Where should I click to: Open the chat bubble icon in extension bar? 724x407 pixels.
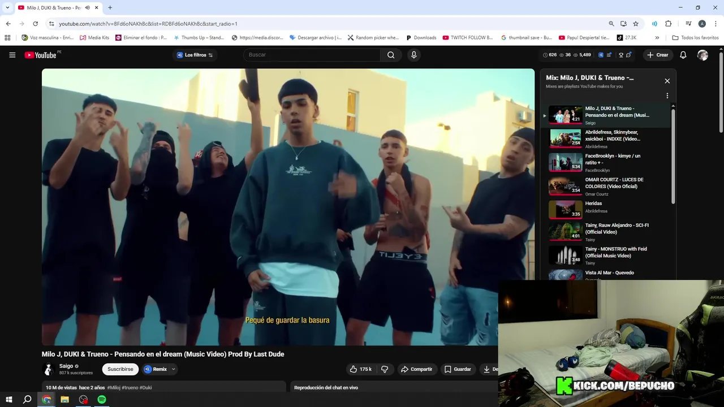tap(629, 55)
